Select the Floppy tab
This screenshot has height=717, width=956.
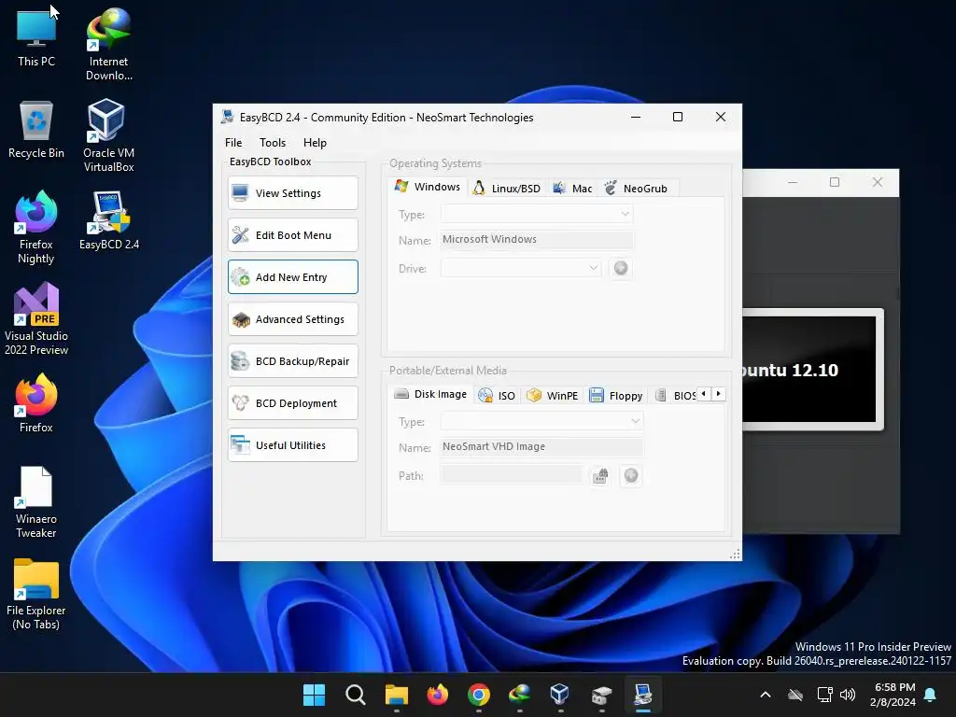pos(616,396)
